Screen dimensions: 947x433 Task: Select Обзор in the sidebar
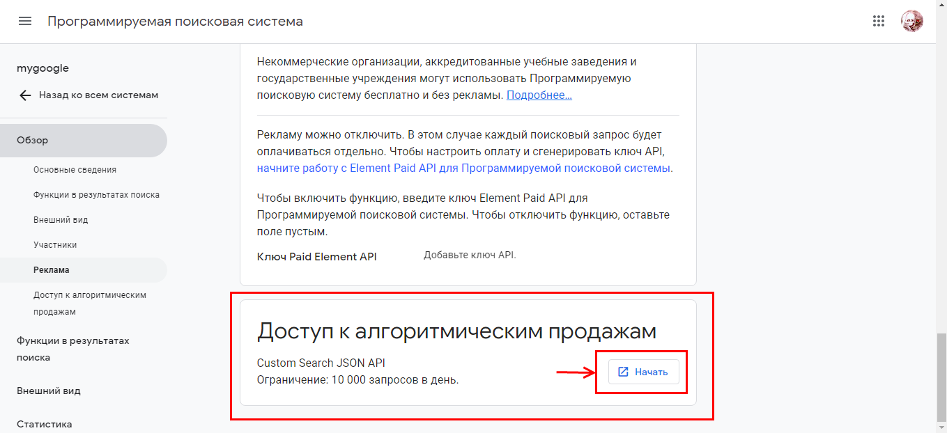click(33, 140)
